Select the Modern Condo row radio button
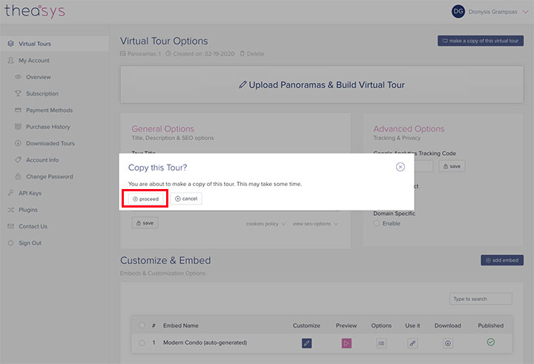Screen dimensions: 534x364 (142, 343)
